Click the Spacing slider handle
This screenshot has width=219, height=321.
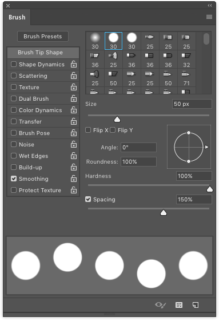point(164,213)
